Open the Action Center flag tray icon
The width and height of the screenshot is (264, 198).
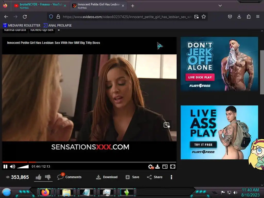tap(223, 192)
